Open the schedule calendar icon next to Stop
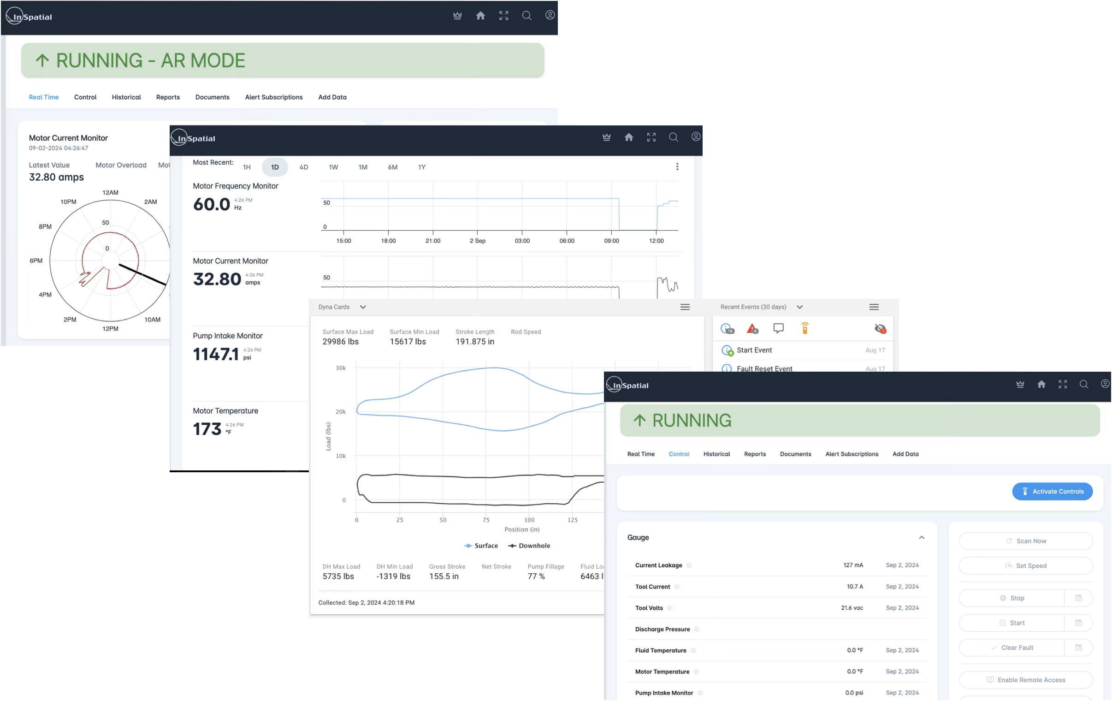Image resolution: width=1112 pixels, height=701 pixels. coord(1079,598)
